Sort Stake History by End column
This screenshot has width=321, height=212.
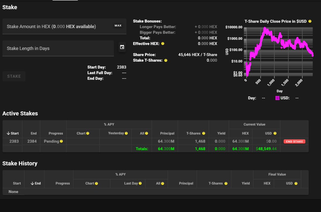(x=36, y=183)
